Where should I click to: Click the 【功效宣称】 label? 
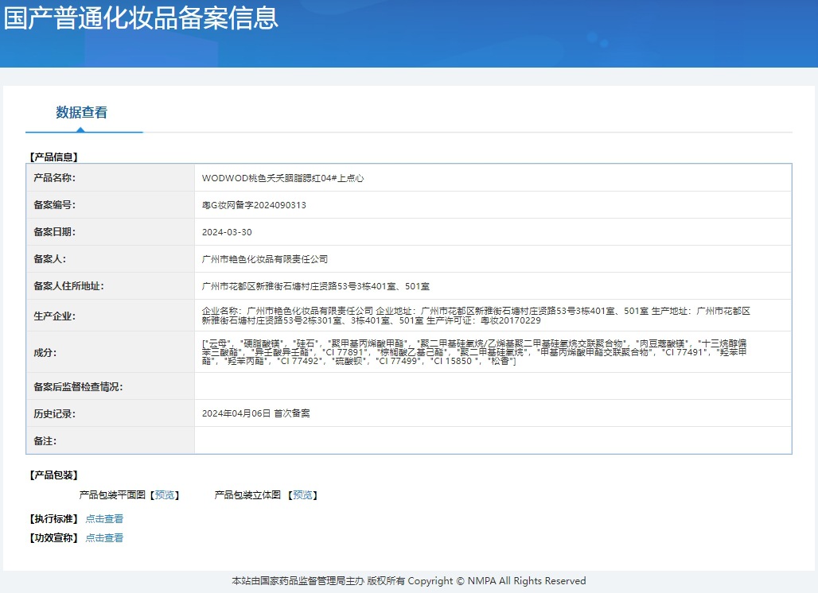point(54,538)
